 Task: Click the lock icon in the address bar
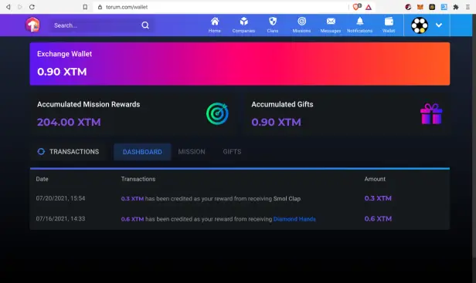click(100, 7)
